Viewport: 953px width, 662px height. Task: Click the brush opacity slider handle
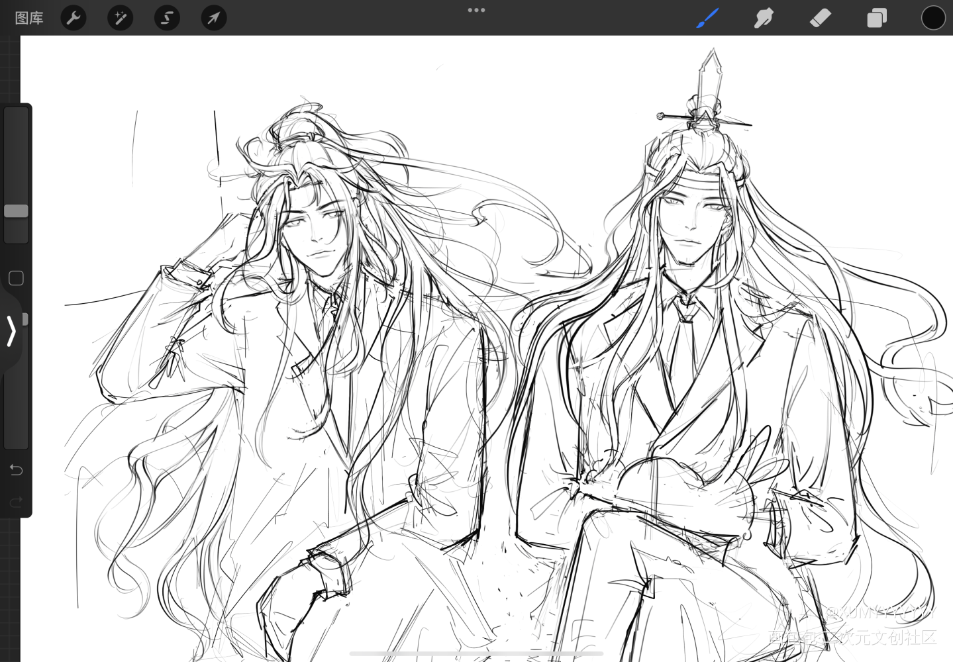(x=25, y=319)
